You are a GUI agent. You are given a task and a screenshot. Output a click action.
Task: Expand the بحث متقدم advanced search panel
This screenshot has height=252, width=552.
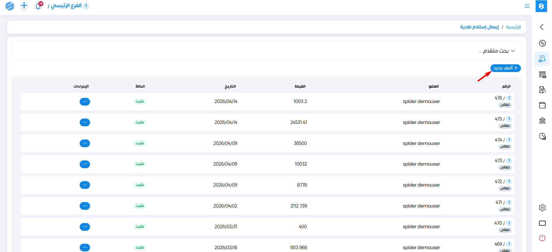[x=497, y=51]
